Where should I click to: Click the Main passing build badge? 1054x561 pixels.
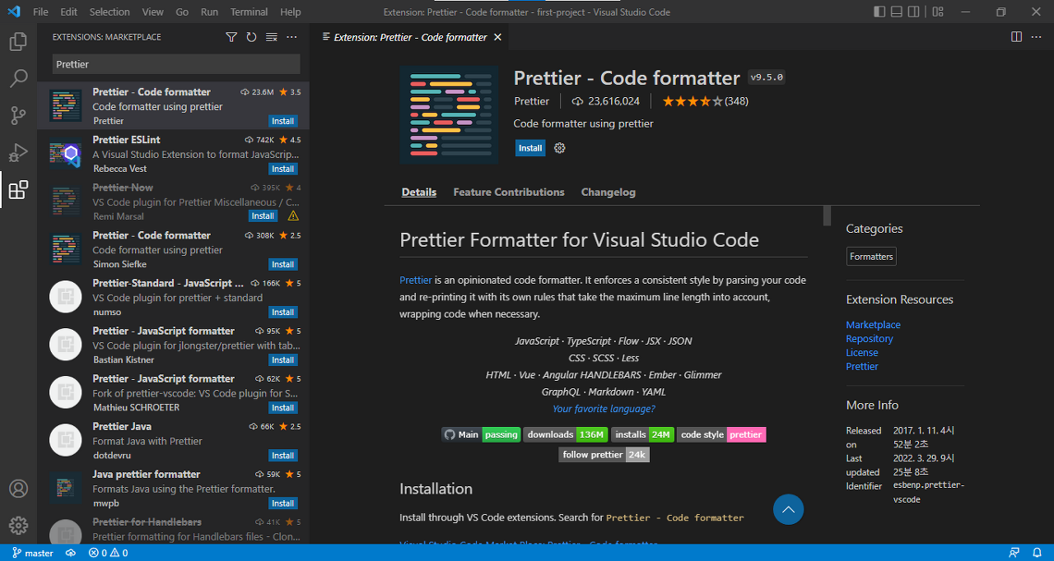(x=481, y=434)
